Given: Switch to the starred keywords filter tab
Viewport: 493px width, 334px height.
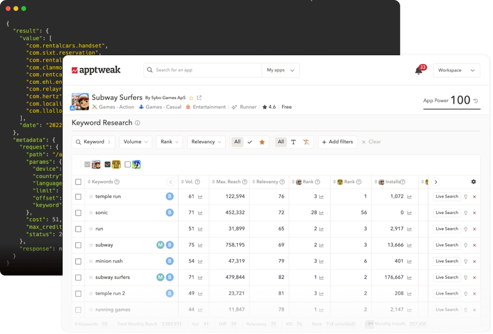Looking at the screenshot, I should pyautogui.click(x=262, y=142).
